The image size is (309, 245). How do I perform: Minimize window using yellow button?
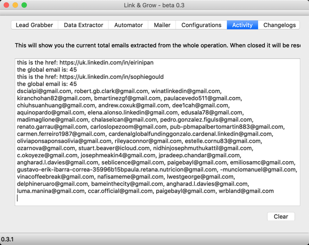[x=15, y=5]
